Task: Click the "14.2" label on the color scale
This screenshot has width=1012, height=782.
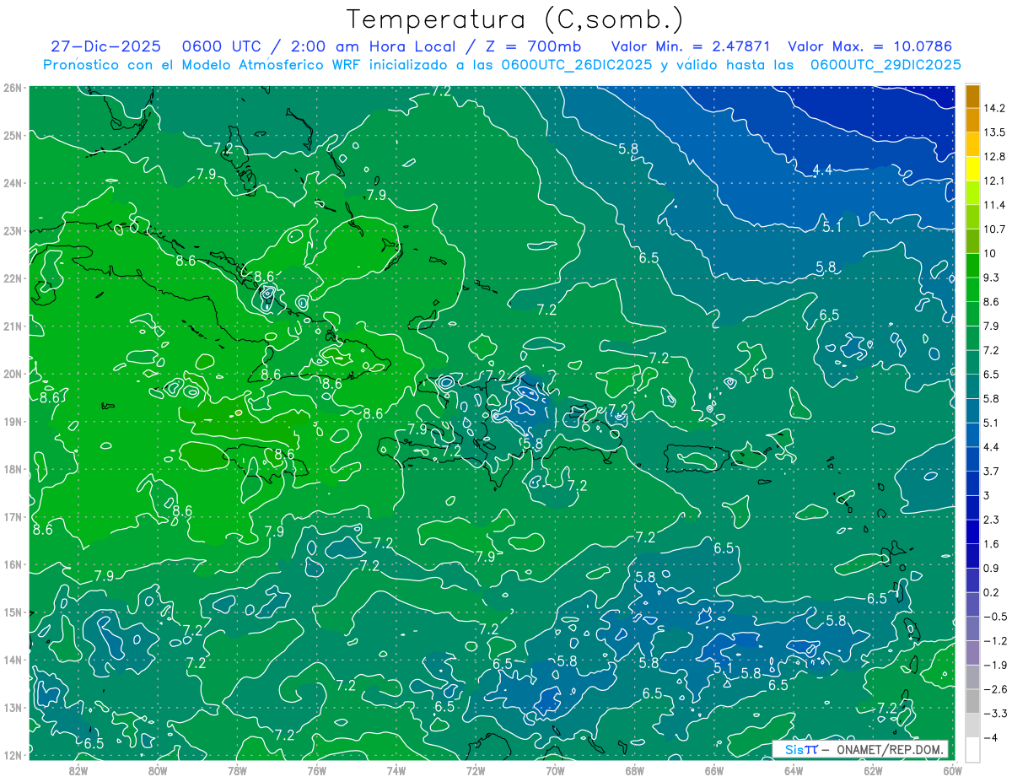Action: point(994,108)
